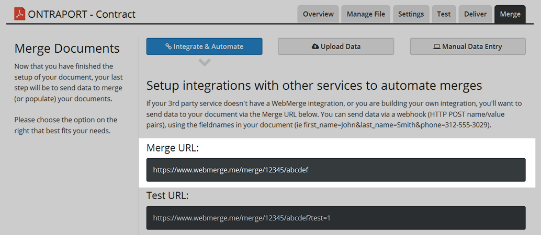Click the laptop icon on Manual Data Entry
Image resolution: width=541 pixels, height=235 pixels.
pyautogui.click(x=436, y=46)
